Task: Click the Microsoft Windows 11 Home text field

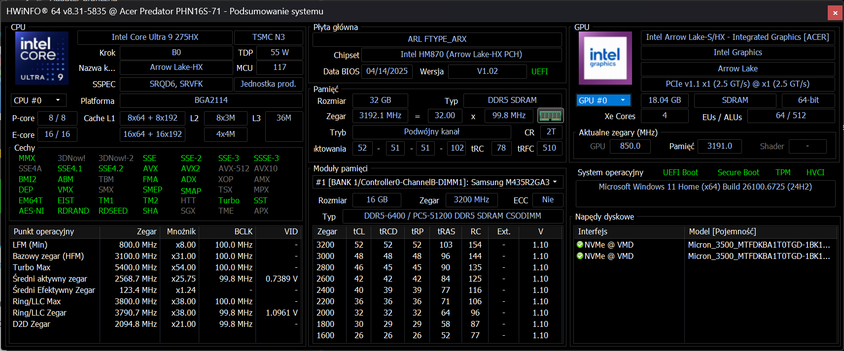Action: coord(705,187)
